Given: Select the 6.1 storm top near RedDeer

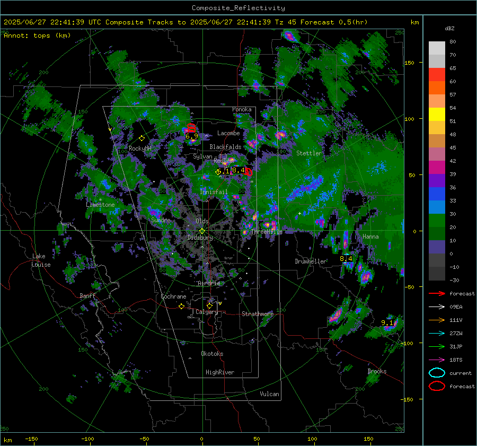Looking at the screenshot, I should (224, 171).
